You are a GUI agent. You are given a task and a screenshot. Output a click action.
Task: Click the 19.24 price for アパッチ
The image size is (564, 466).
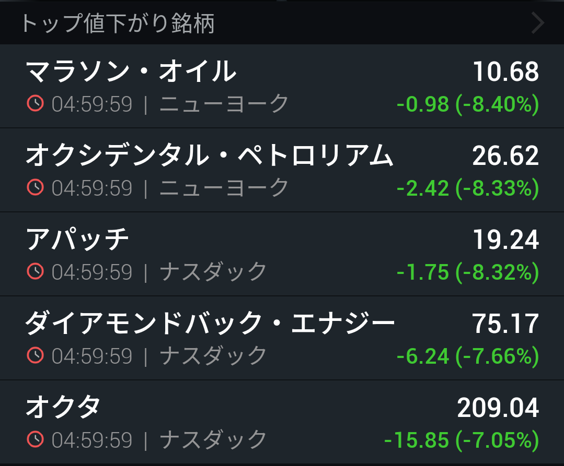click(x=506, y=240)
